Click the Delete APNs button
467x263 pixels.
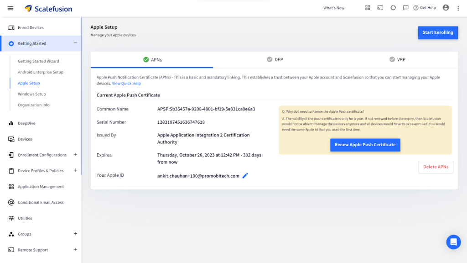point(436,167)
